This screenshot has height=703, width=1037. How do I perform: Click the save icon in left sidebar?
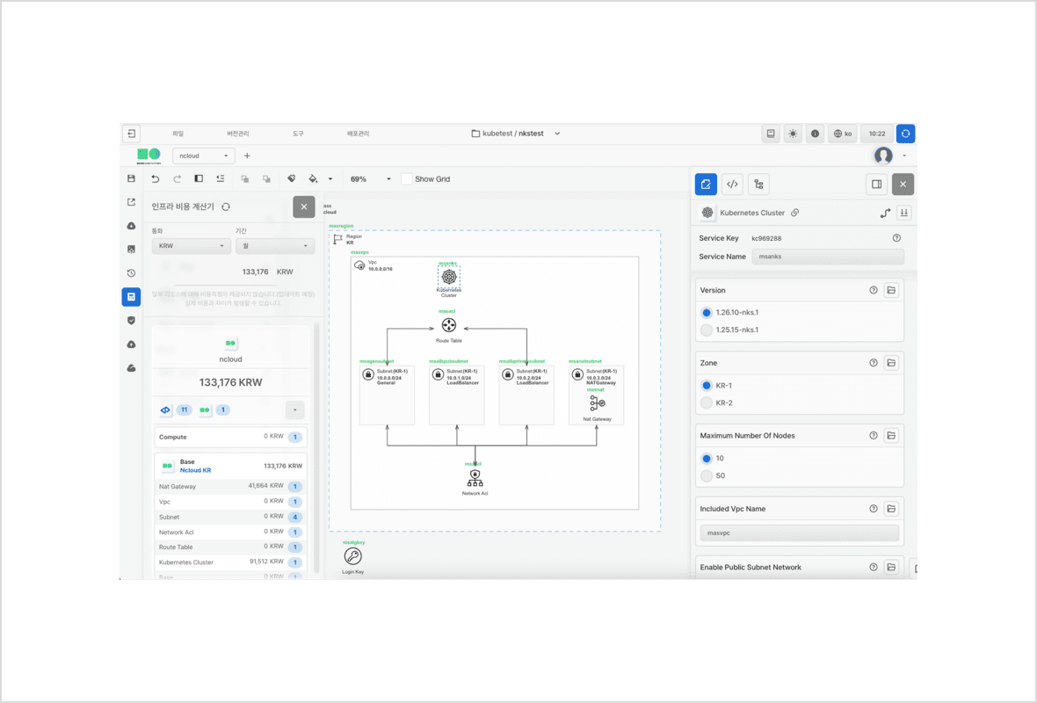131,178
